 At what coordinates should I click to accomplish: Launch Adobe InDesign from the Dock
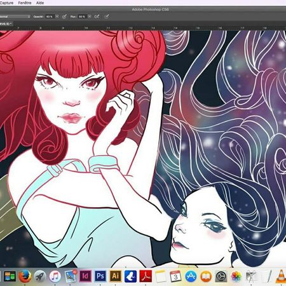[85, 276]
